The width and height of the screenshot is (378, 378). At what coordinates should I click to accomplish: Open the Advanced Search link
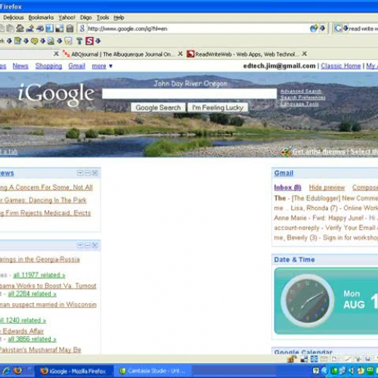click(x=301, y=91)
